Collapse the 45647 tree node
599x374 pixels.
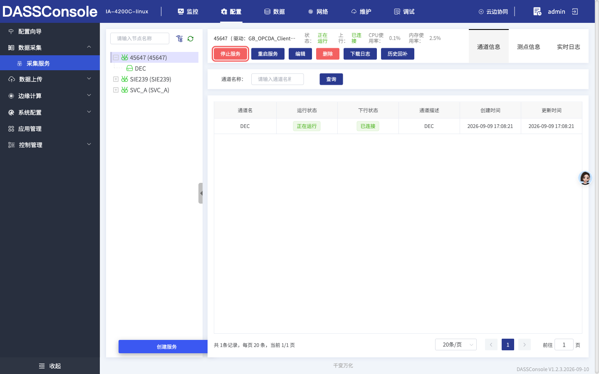[x=116, y=57]
